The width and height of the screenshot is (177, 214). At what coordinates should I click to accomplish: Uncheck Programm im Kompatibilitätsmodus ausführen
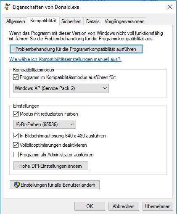pyautogui.click(x=16, y=77)
